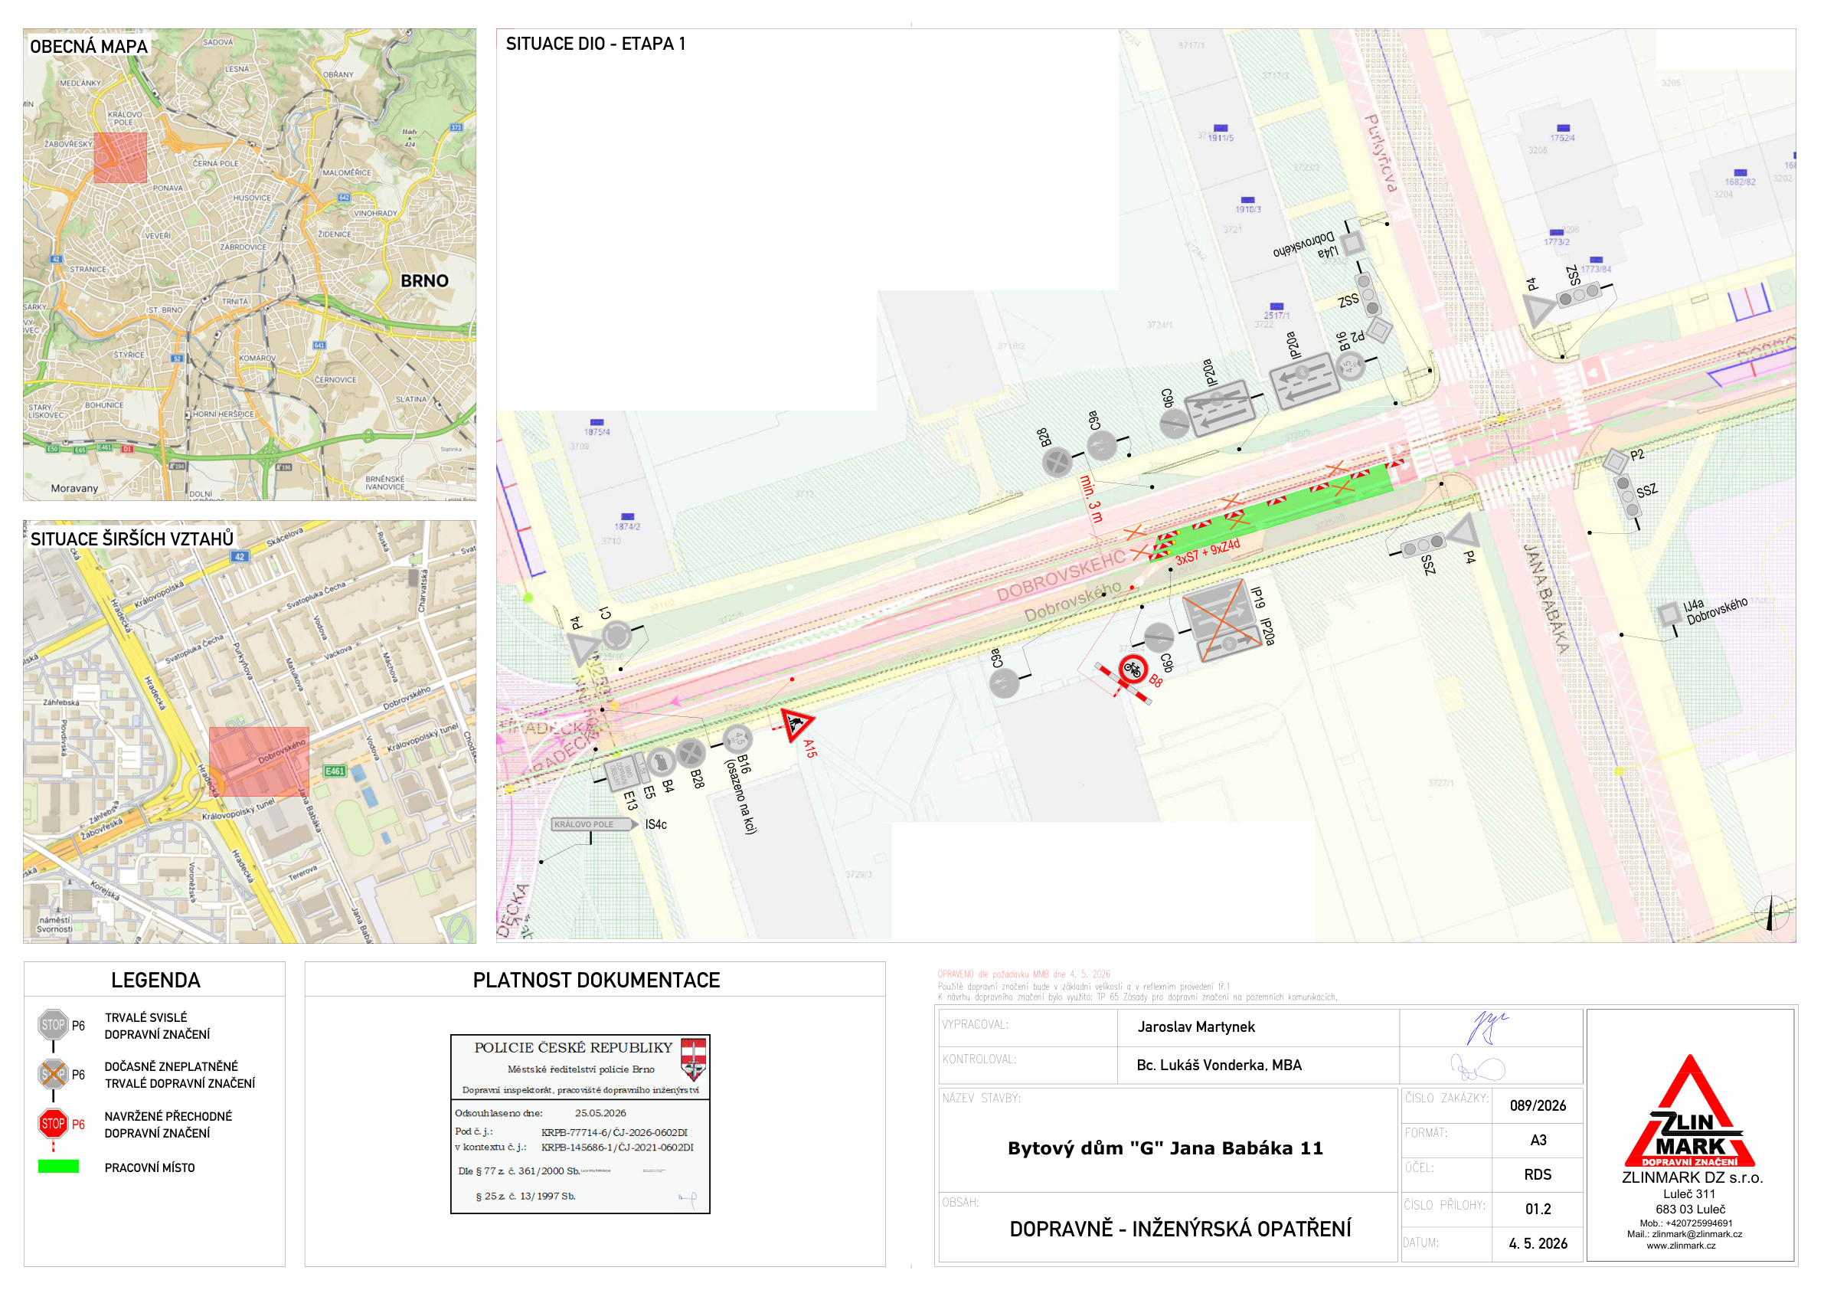Click the OBECNÁ MAPA heading

coord(89,46)
